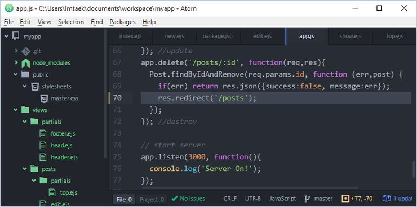Click the .git folder icon
This screenshot has height=207, width=417.
(x=26, y=51)
